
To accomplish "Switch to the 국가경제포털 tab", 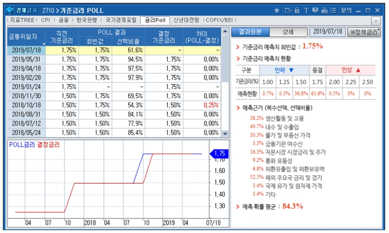I will pyautogui.click(x=121, y=20).
